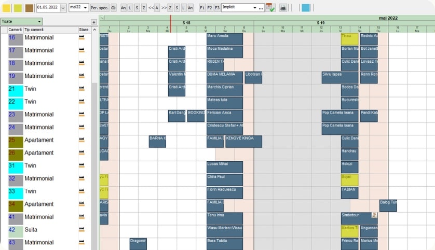Select the DUMA MELANIA reservation block
435x250 pixels.
[x=224, y=77]
